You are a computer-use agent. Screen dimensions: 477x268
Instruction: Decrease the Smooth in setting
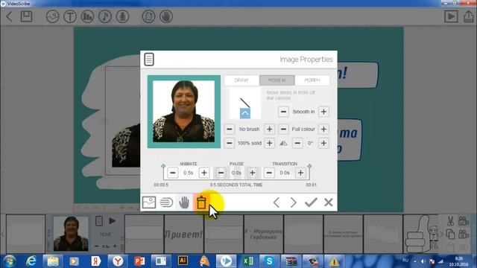(283, 112)
